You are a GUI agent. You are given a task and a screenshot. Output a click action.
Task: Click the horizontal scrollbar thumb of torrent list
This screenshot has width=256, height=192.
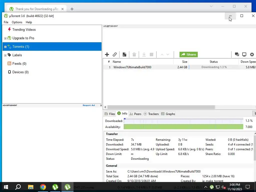pyautogui.click(x=161, y=107)
